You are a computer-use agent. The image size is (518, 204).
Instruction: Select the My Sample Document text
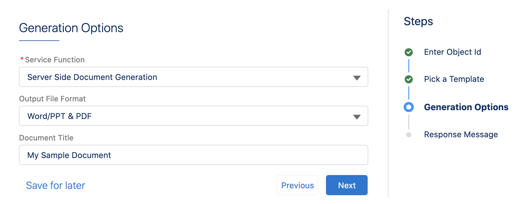[69, 155]
